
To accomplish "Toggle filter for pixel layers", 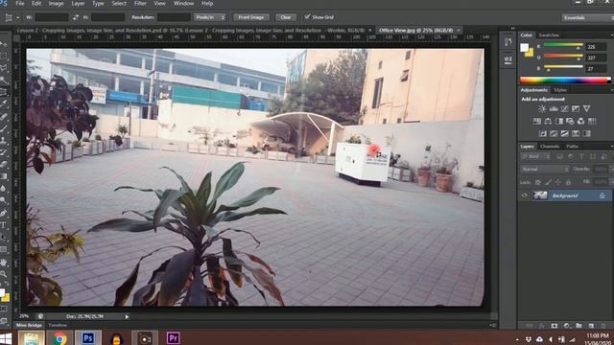I will point(559,156).
